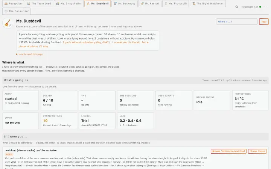Open the "2 pools without redundancy" link
Image resolution: width=271 pixels, height=169 pixels.
point(86,42)
